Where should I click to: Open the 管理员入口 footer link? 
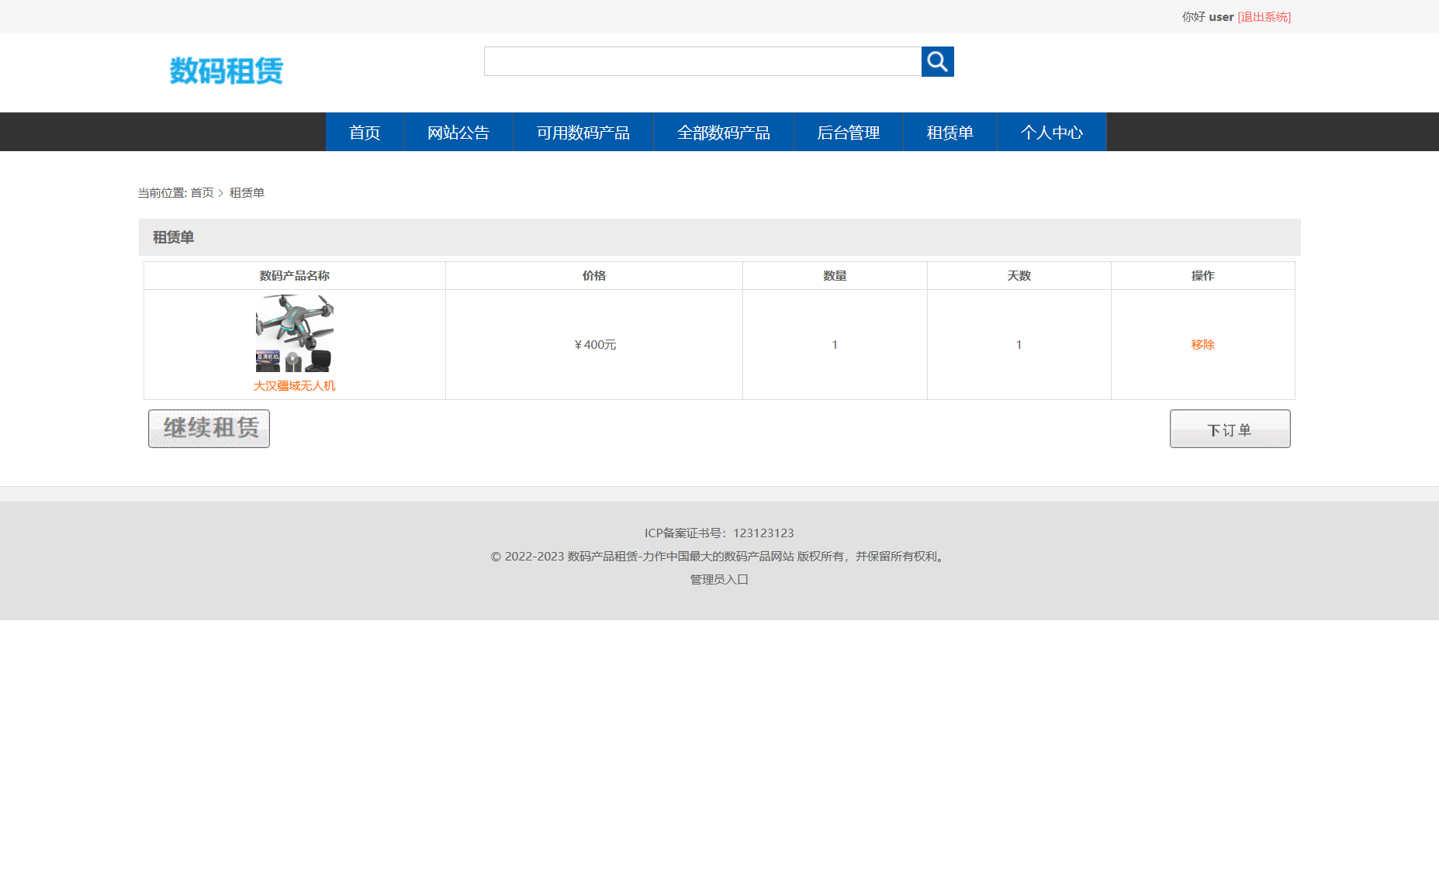719,579
